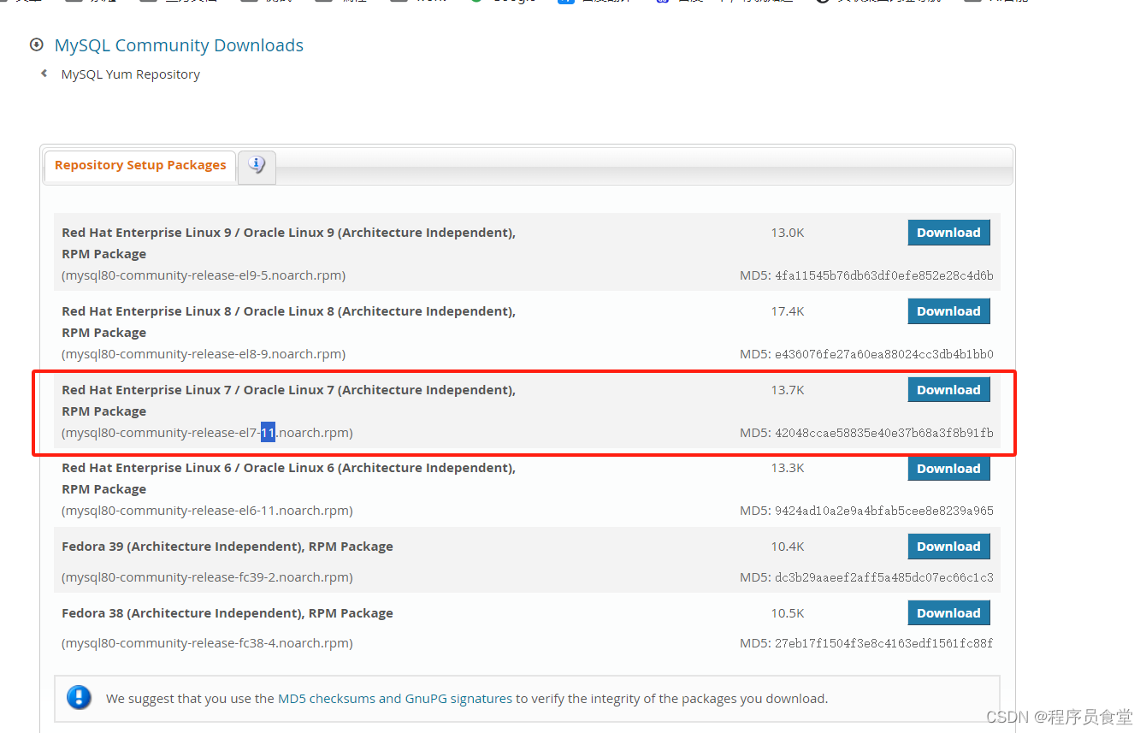Download the Fedora 39 RPM package
Screen dimensions: 1146x733
point(948,546)
